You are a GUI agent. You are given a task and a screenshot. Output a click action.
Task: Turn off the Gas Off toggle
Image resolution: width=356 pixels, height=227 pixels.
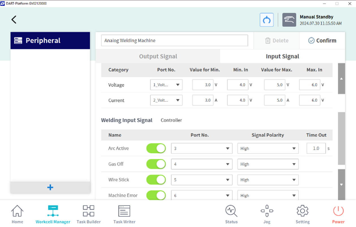coord(156,164)
